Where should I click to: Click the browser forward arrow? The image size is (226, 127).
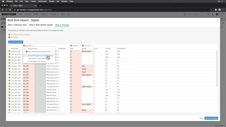point(6,10)
